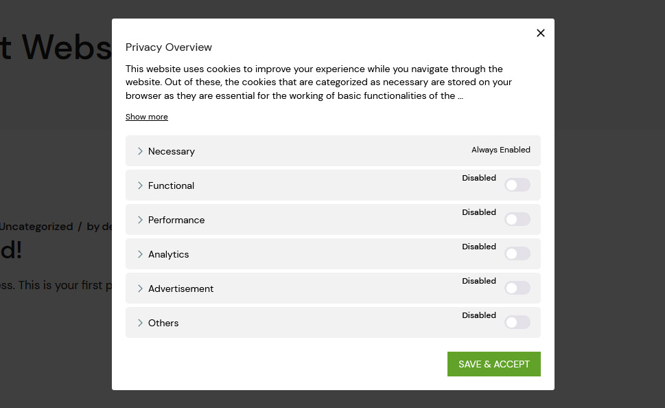Select the Analytics category label
The height and width of the screenshot is (408, 665).
click(168, 254)
